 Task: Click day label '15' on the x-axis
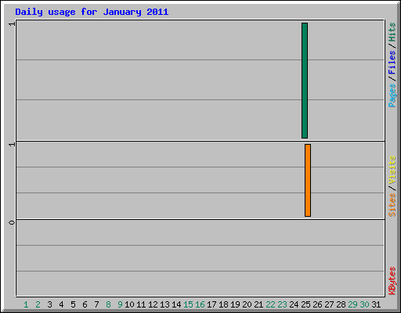(x=188, y=304)
